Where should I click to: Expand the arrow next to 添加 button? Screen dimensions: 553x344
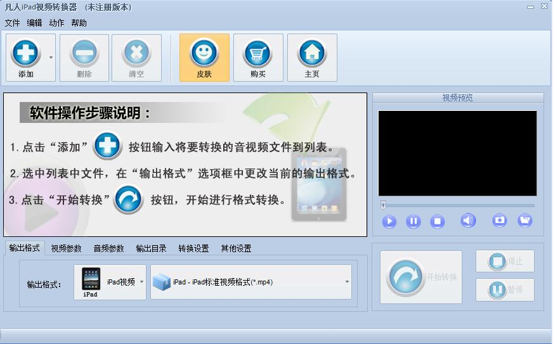[x=51, y=58]
